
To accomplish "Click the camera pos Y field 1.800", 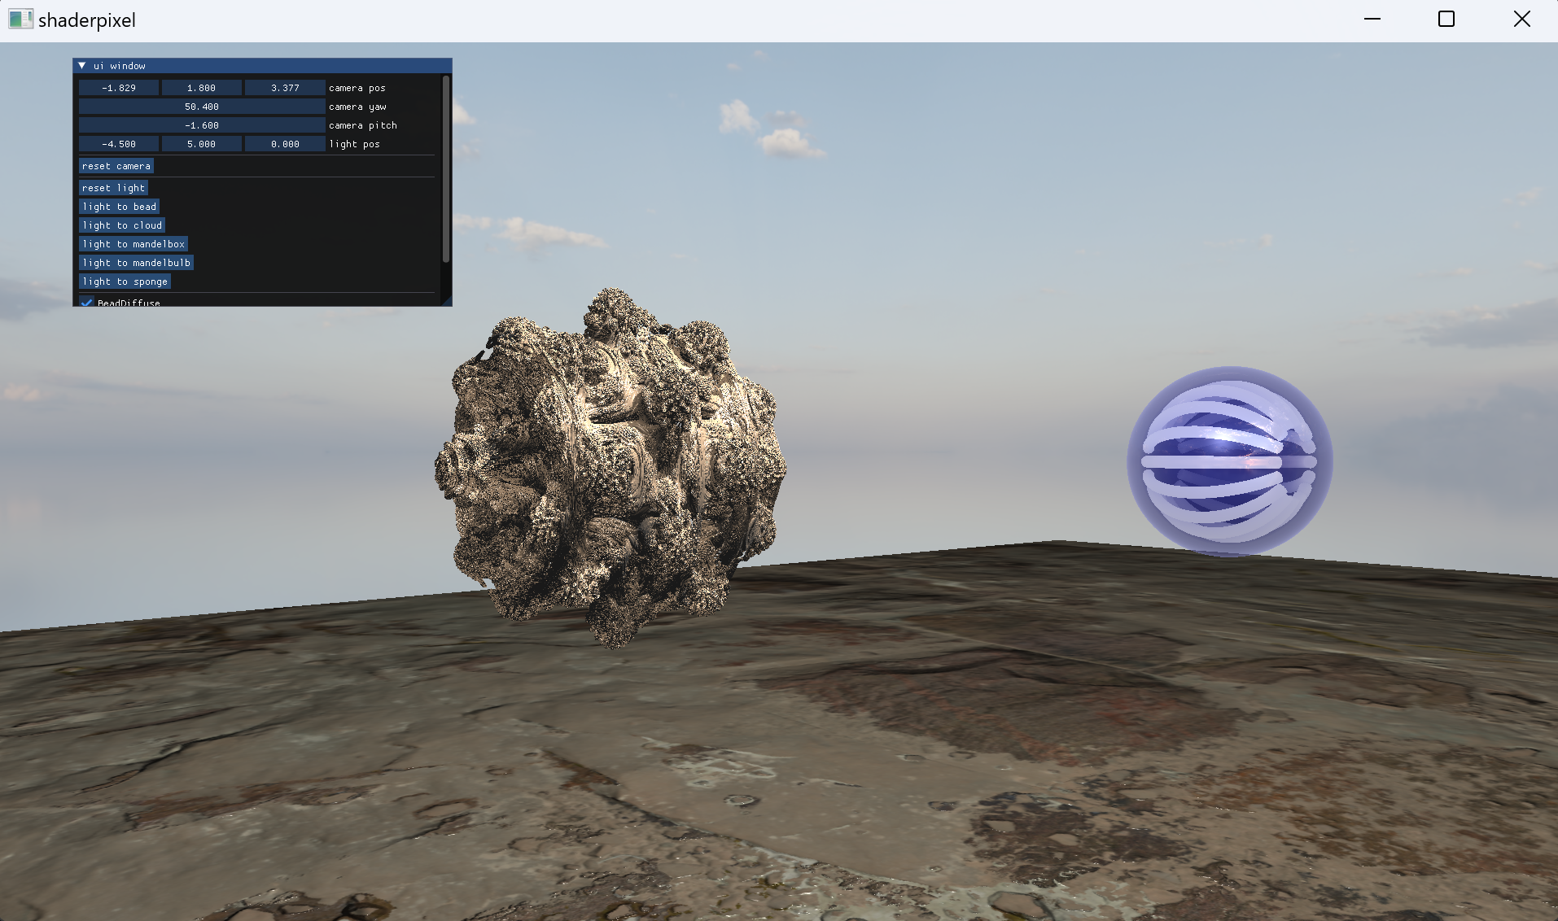I will (202, 88).
